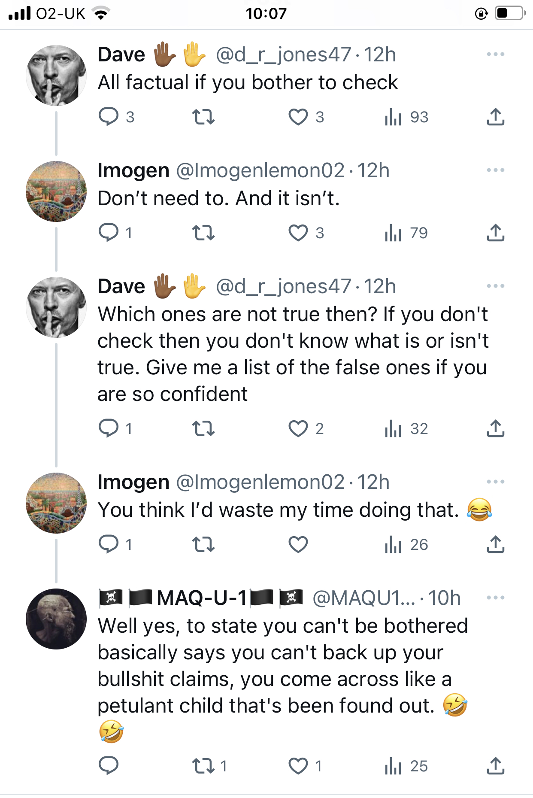Retweet Dave's "All factual" tweet
Image resolution: width=533 pixels, height=798 pixels.
coord(203,117)
